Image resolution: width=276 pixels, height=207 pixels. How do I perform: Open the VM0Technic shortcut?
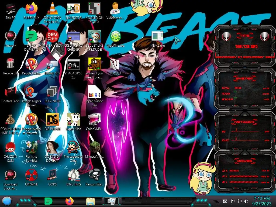point(115,11)
